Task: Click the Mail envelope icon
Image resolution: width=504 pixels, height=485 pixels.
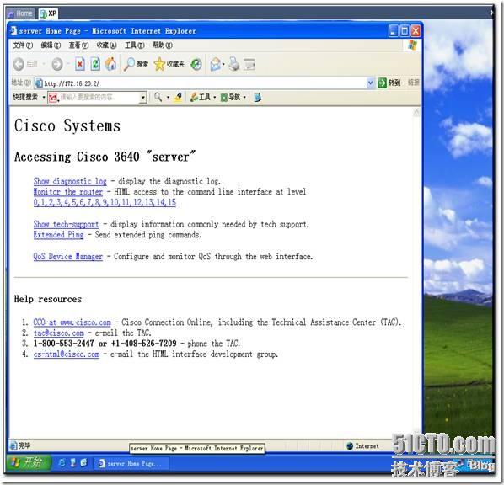Action: pyautogui.click(x=216, y=65)
